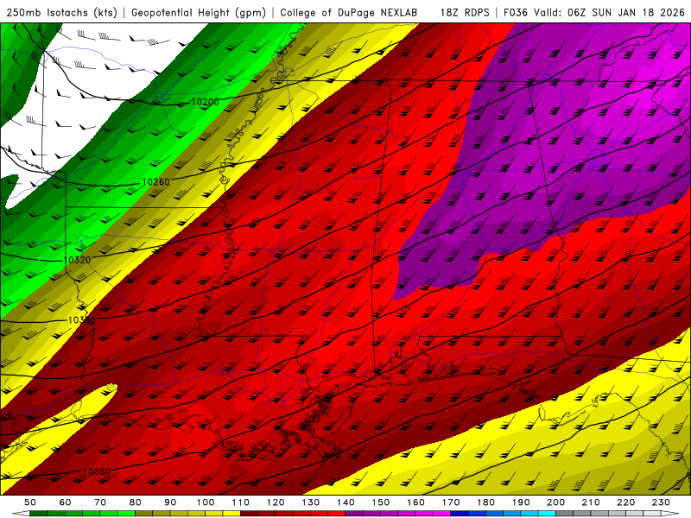691x518 pixels.
Task: Click the 10320 height contour label
Action: tap(77, 260)
